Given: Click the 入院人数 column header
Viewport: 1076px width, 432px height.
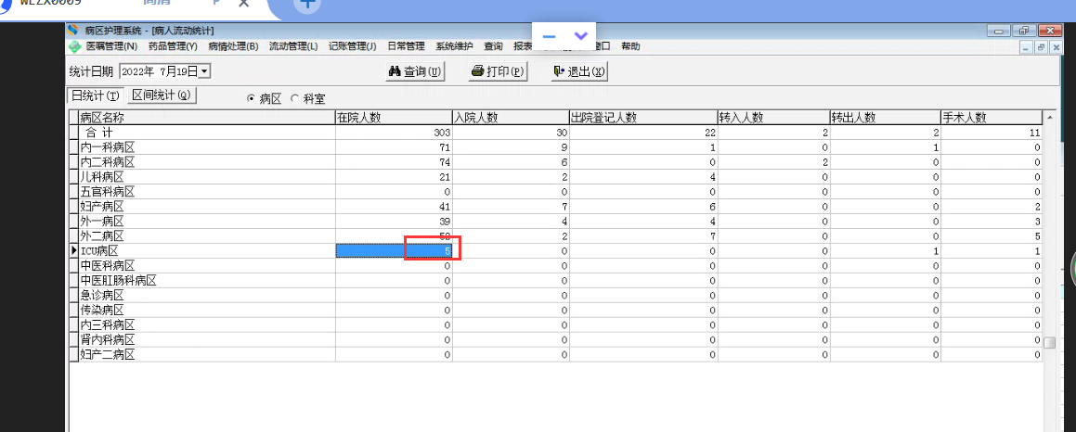Looking at the screenshot, I should [512, 117].
